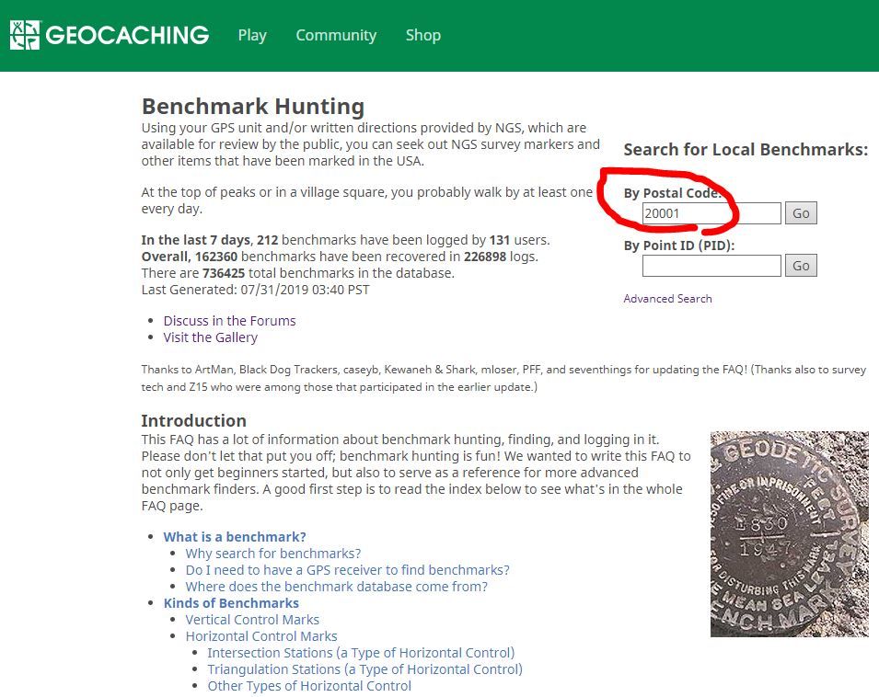Image resolution: width=879 pixels, height=697 pixels.
Task: Click the Introduction heading
Action: (x=194, y=420)
